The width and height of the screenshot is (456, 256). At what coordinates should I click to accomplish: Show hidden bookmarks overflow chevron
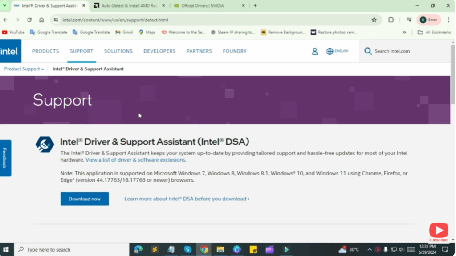[404, 32]
